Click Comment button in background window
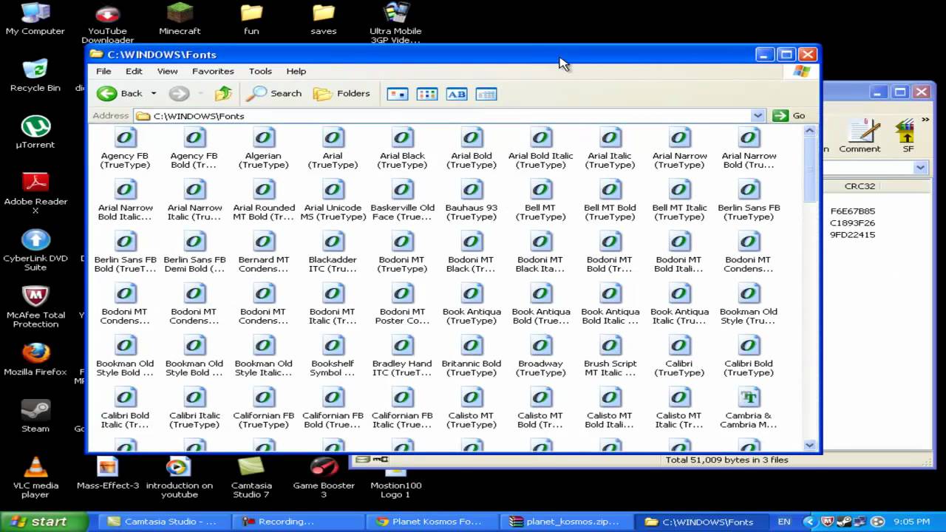The image size is (946, 532). 860,135
